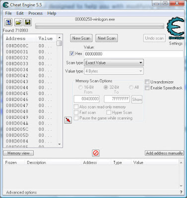Select address 008D0031 row

(x=30, y=52)
